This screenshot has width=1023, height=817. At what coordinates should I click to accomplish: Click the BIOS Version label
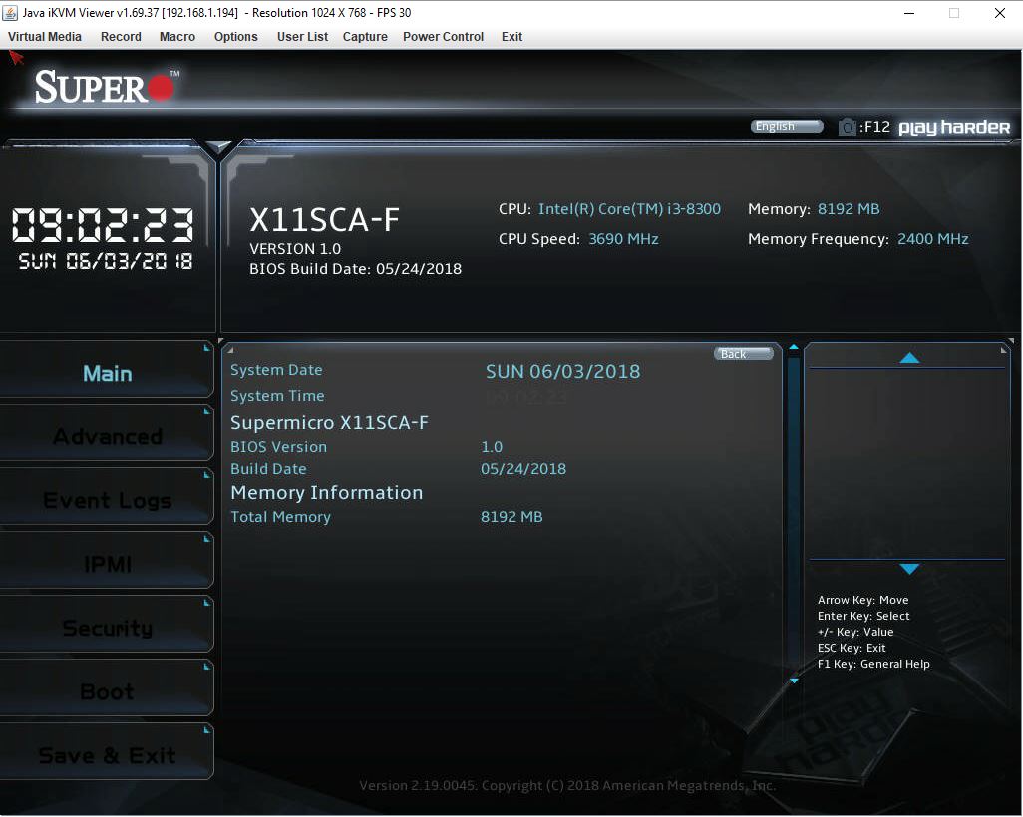[x=278, y=447]
